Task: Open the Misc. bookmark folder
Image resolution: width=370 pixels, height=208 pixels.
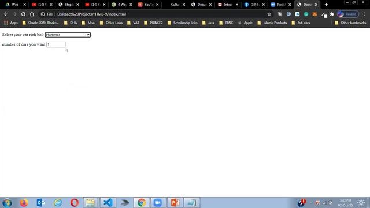Action: tap(88, 23)
